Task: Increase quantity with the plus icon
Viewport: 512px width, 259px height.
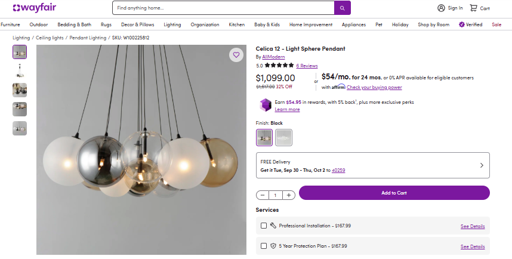Action: pyautogui.click(x=289, y=195)
